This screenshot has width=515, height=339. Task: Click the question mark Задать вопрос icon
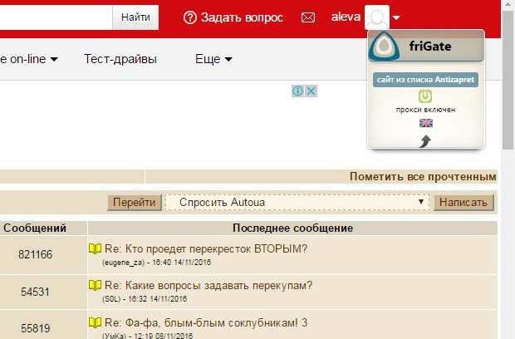click(x=190, y=17)
